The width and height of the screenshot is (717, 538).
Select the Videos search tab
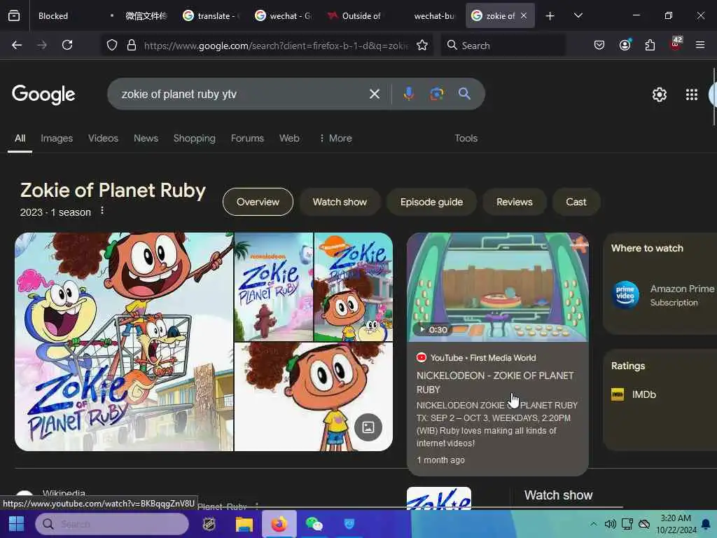tap(103, 138)
